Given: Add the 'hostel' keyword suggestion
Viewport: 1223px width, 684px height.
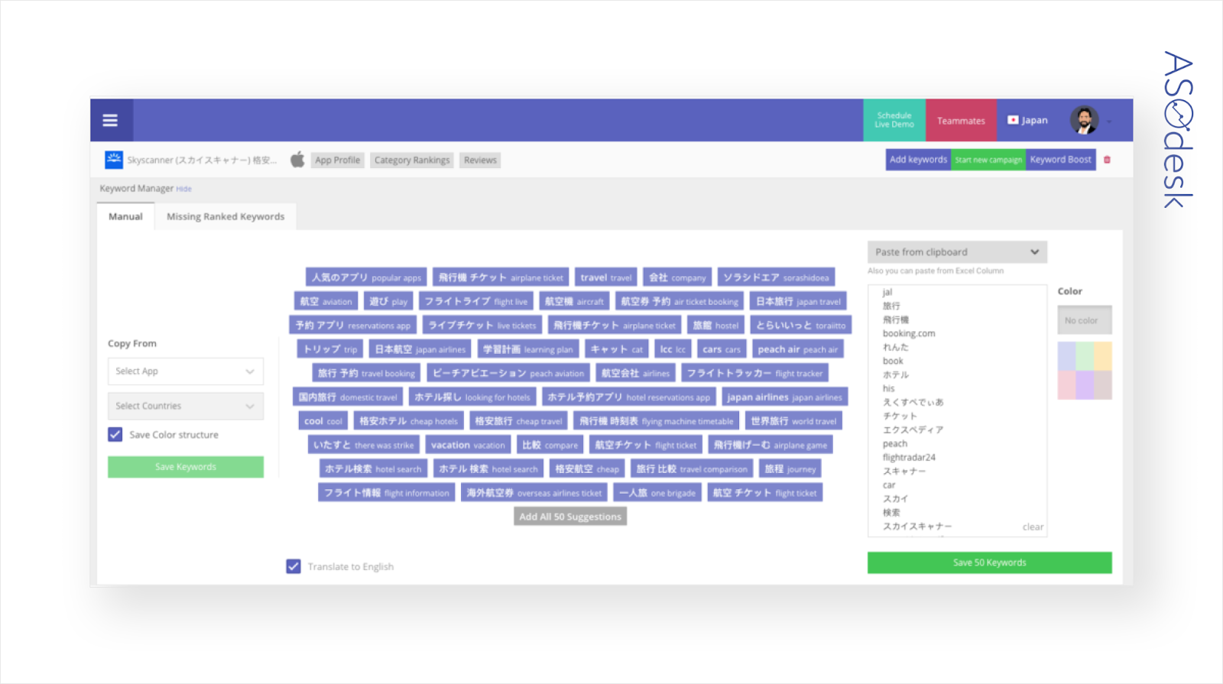Looking at the screenshot, I should [x=715, y=325].
